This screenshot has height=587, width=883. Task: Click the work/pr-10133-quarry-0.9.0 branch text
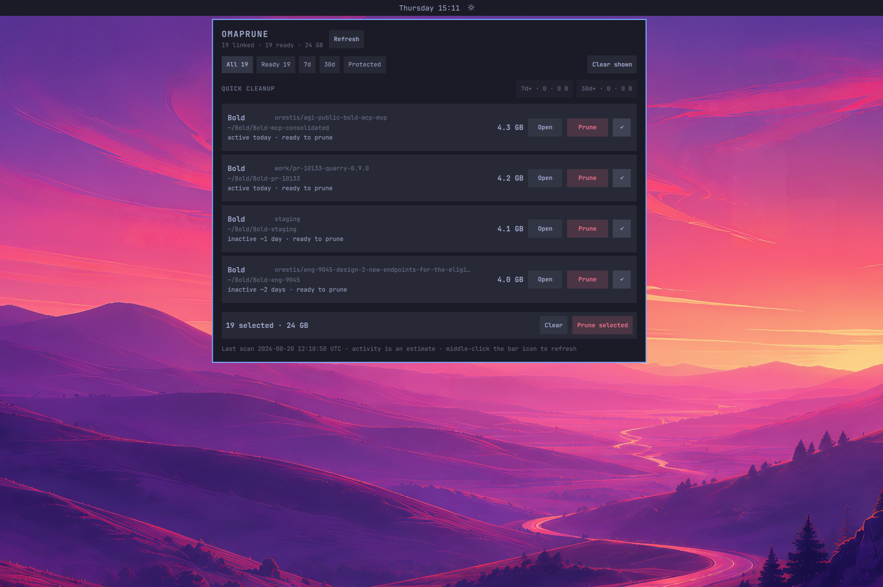pos(322,168)
